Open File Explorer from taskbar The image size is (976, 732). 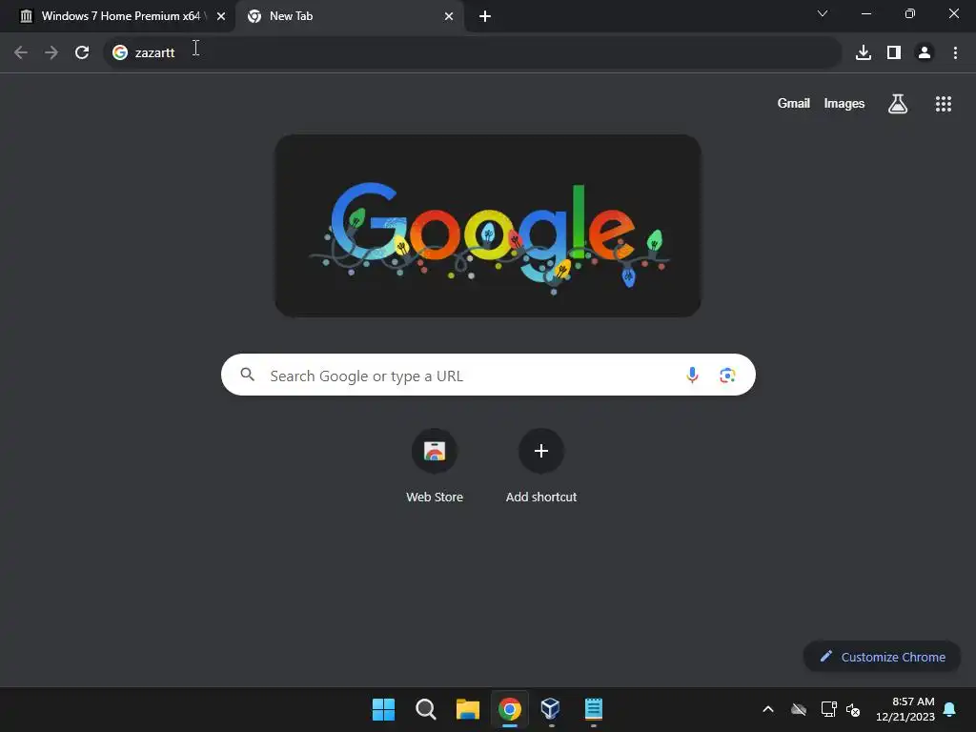pos(467,709)
